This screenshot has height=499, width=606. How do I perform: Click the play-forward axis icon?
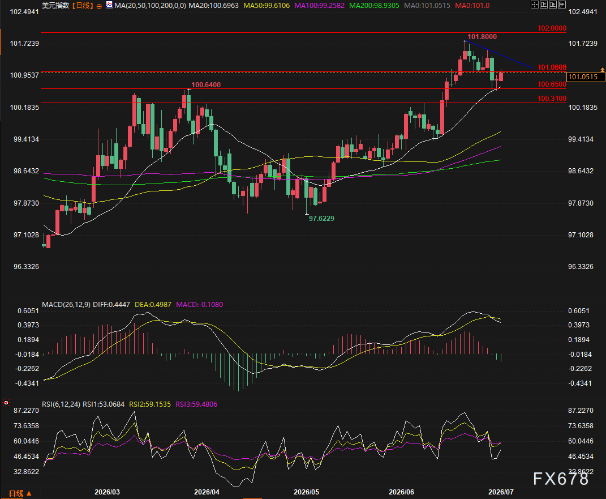point(553,5)
